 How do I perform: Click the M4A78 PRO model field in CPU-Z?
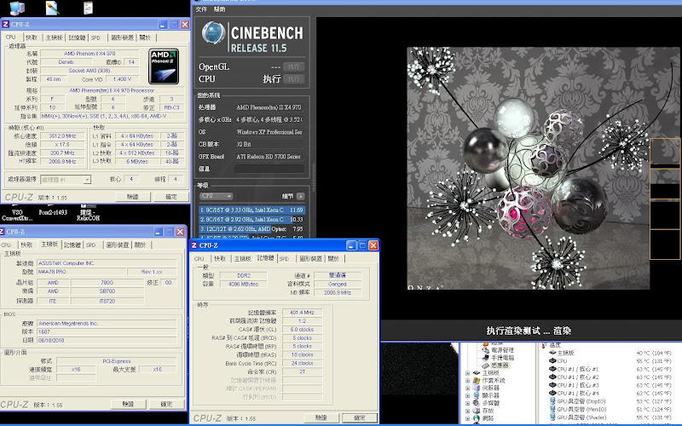tap(81, 272)
